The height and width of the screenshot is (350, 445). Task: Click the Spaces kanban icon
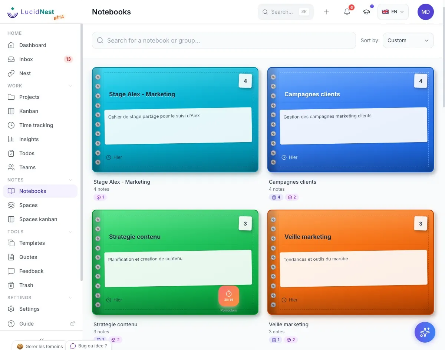click(11, 219)
